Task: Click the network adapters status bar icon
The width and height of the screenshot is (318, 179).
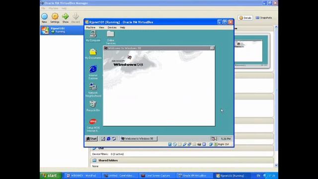Action: coord(189,144)
